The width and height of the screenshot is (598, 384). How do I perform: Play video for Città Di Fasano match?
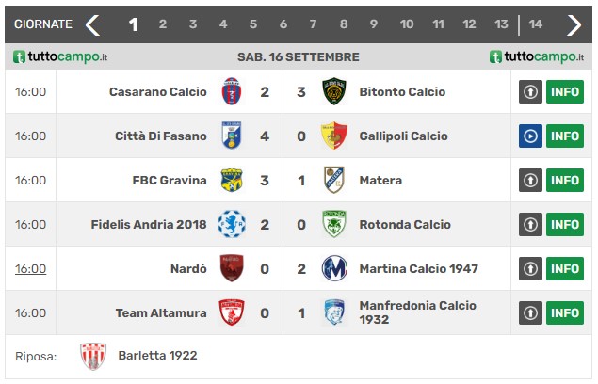tap(530, 136)
